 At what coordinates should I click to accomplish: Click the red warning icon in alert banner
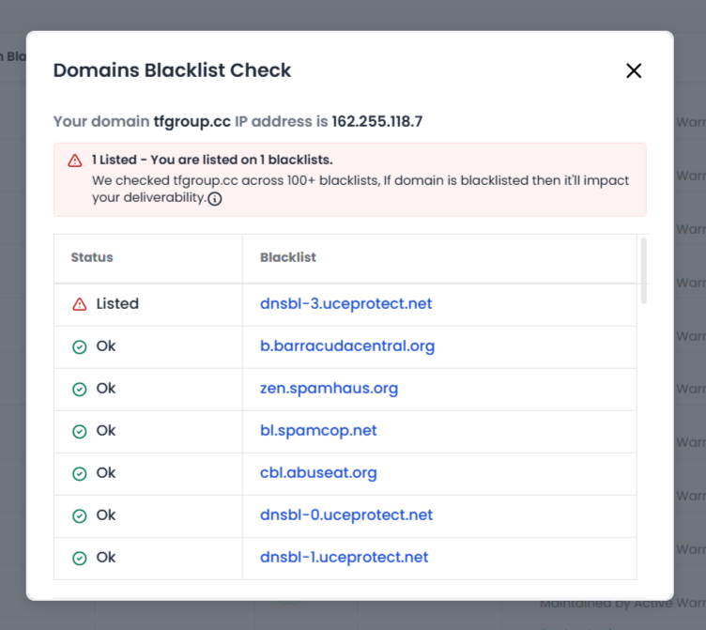pos(75,161)
